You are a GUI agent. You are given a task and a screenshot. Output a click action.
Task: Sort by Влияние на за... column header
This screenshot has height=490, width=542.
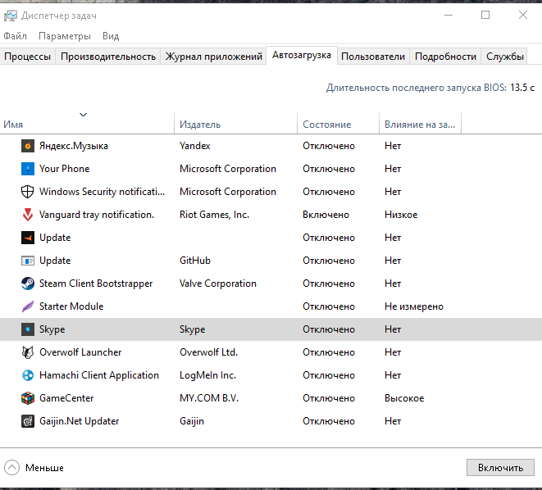420,125
